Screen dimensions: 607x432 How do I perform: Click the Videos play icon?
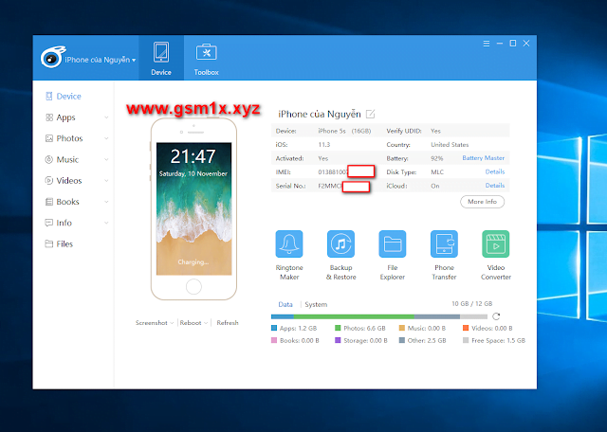(49, 181)
